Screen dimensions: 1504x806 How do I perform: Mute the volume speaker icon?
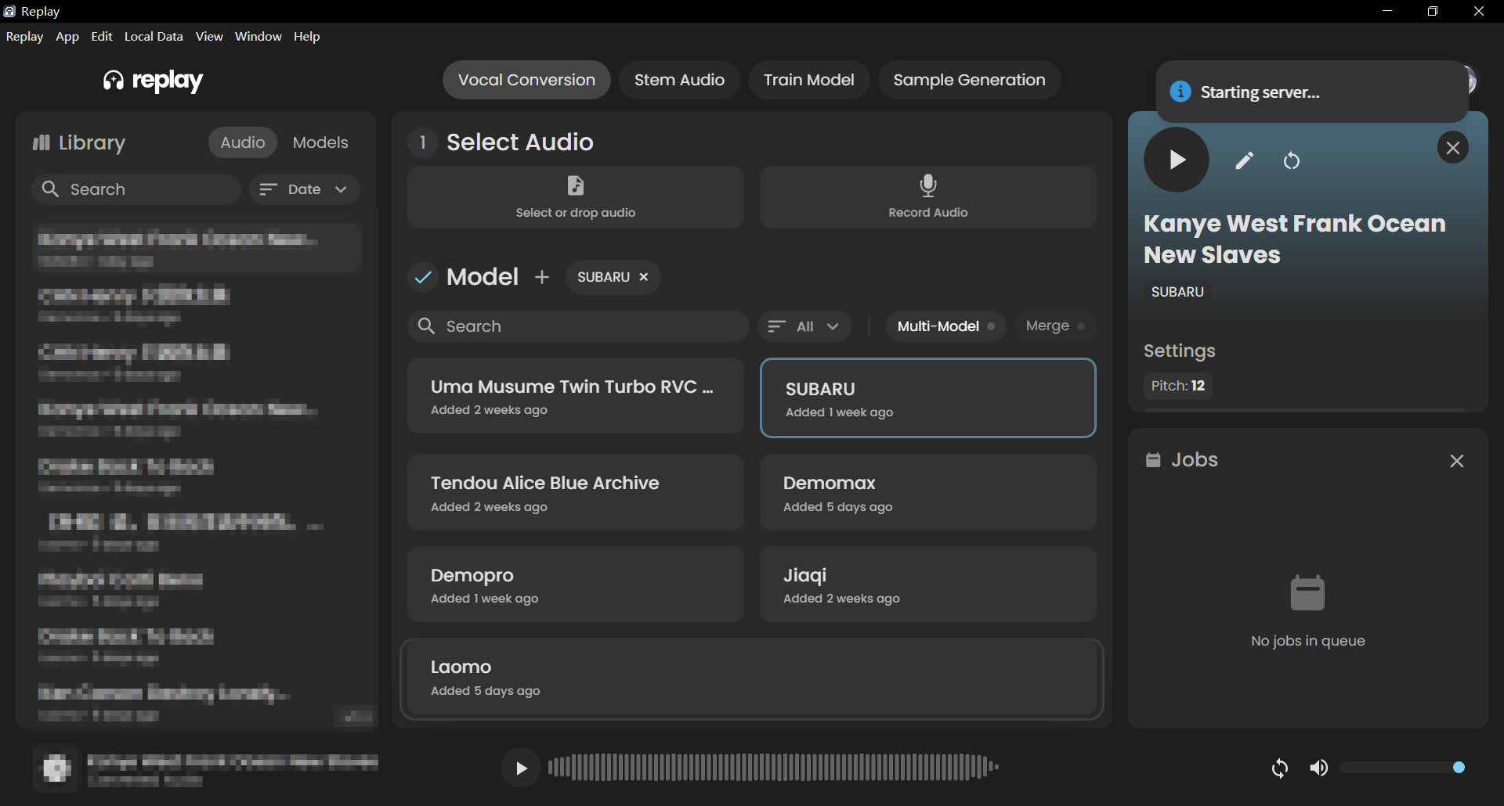1319,768
